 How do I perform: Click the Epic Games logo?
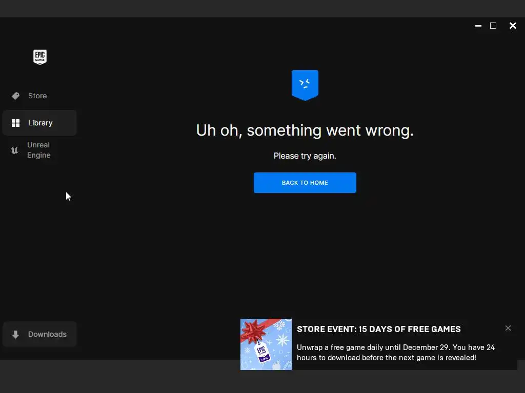pyautogui.click(x=40, y=57)
